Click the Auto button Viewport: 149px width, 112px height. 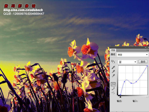(143, 62)
